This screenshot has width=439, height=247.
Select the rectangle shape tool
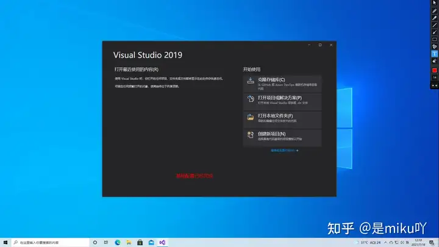tap(434, 40)
